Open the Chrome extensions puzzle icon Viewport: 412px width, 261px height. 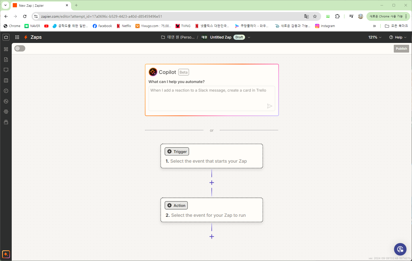[x=337, y=16]
